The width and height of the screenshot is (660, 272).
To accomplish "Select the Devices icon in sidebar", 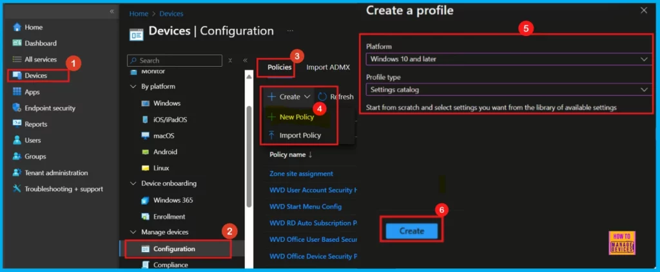I will tap(17, 76).
